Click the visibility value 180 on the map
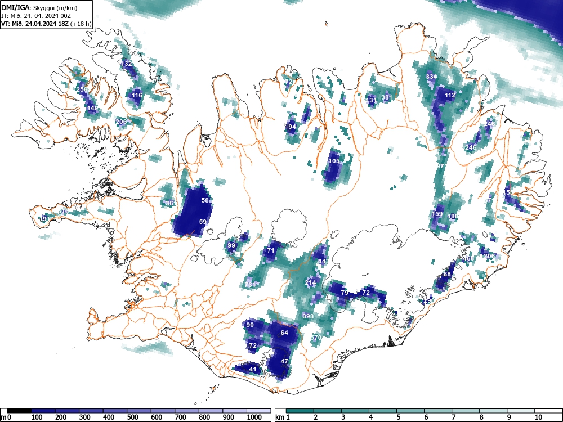 click(x=453, y=216)
